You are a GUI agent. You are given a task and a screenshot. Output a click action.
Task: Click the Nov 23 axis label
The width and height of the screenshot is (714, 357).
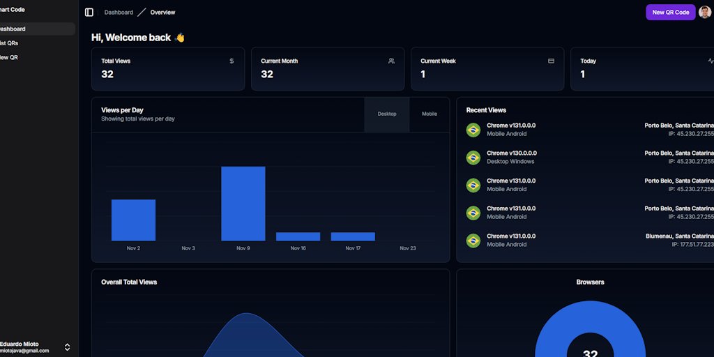(x=407, y=248)
